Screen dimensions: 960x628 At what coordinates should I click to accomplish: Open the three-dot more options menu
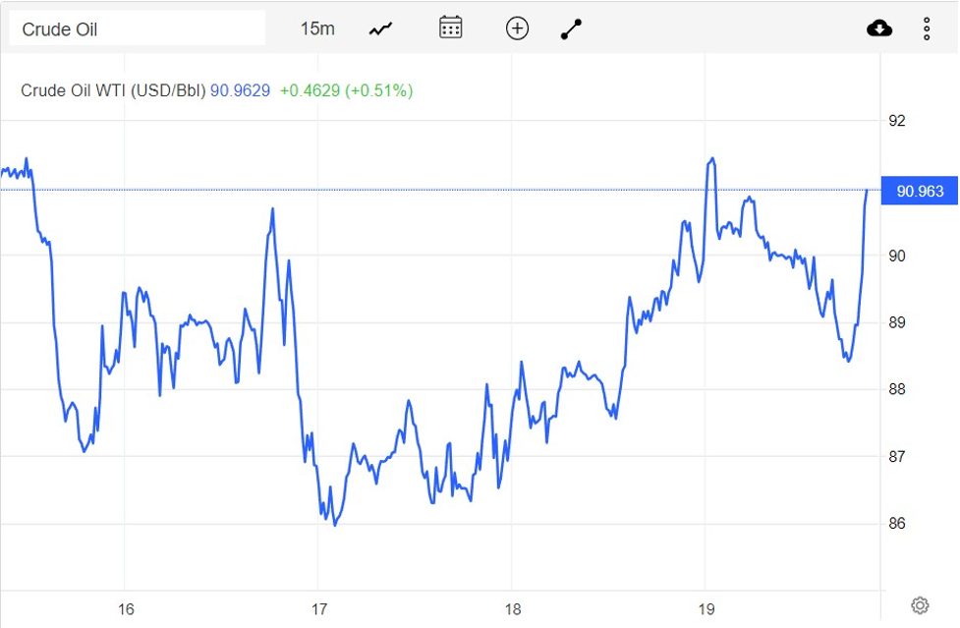(927, 29)
